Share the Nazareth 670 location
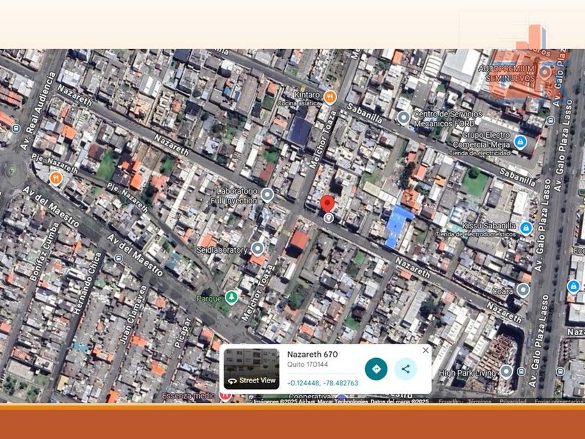This screenshot has width=585, height=439. (x=405, y=369)
